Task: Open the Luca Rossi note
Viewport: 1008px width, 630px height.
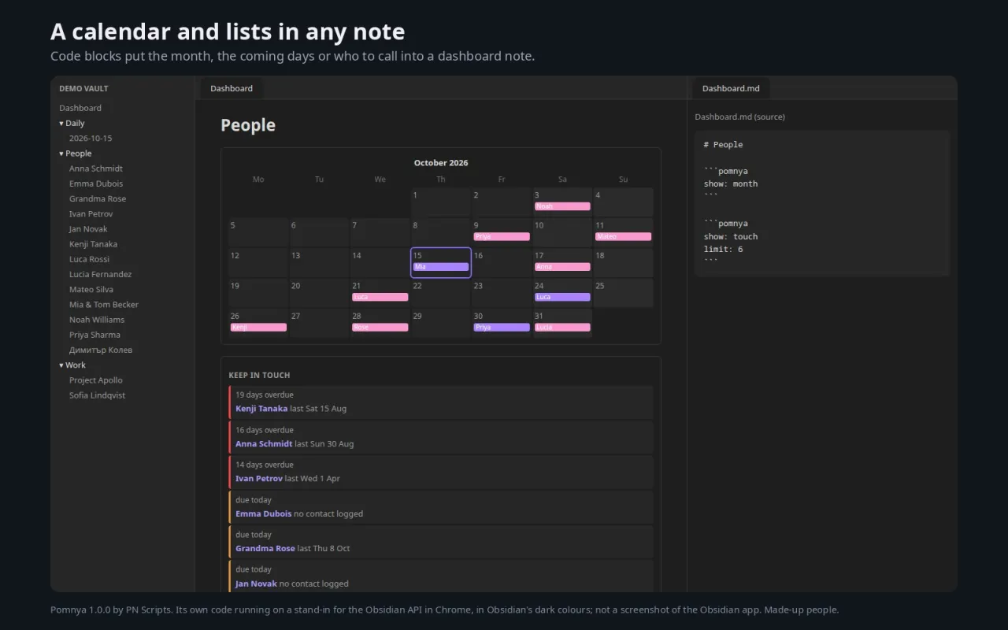Action: pos(89,259)
